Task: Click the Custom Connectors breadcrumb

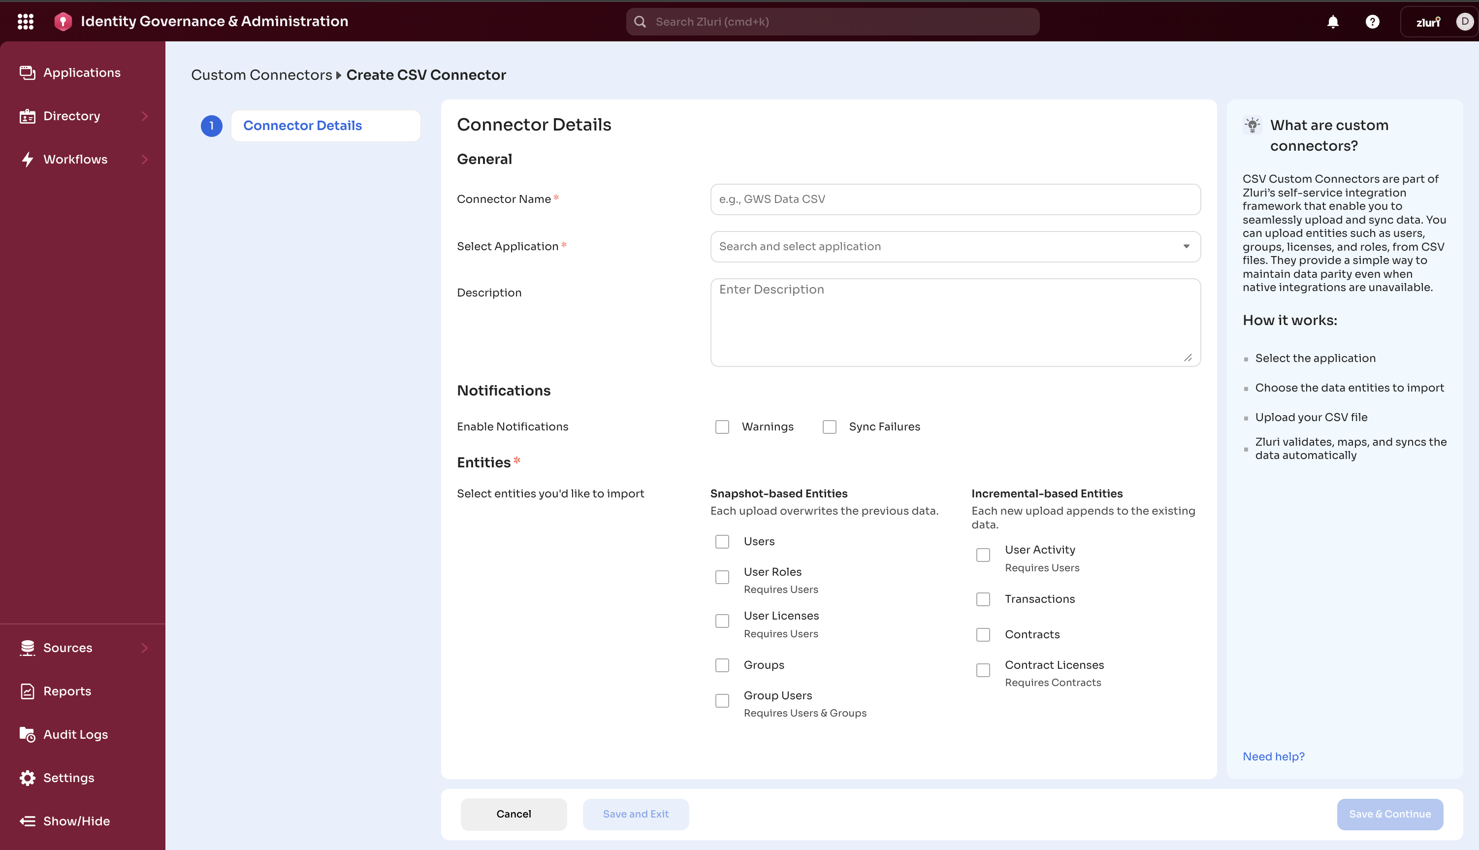Action: (x=261, y=75)
